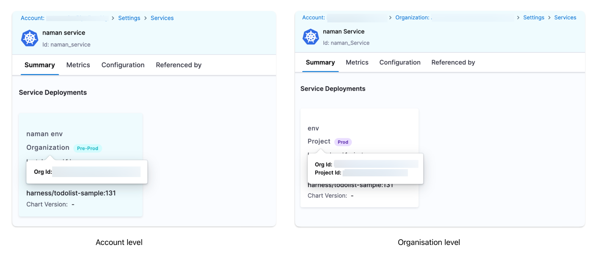This screenshot has width=594, height=256.
Task: Open Metrics tab in Account level panel
Action: point(78,65)
